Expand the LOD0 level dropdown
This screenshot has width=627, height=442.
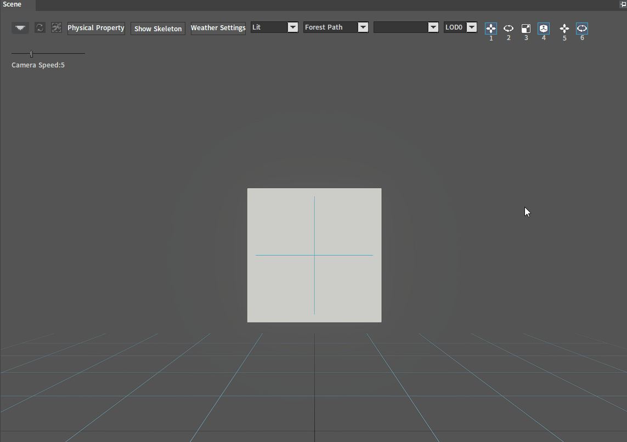[x=460, y=27]
